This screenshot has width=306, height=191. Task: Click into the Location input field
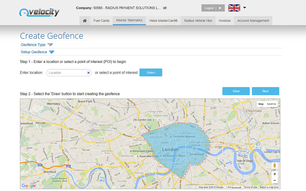point(69,73)
